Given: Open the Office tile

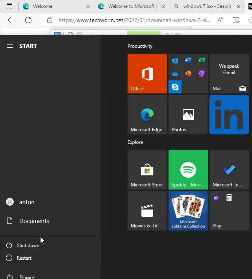Looking at the screenshot, I should (x=147, y=74).
